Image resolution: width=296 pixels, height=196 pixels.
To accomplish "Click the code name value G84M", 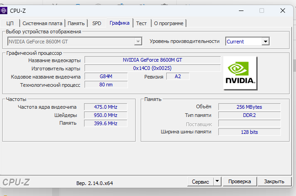I will coord(106,76).
